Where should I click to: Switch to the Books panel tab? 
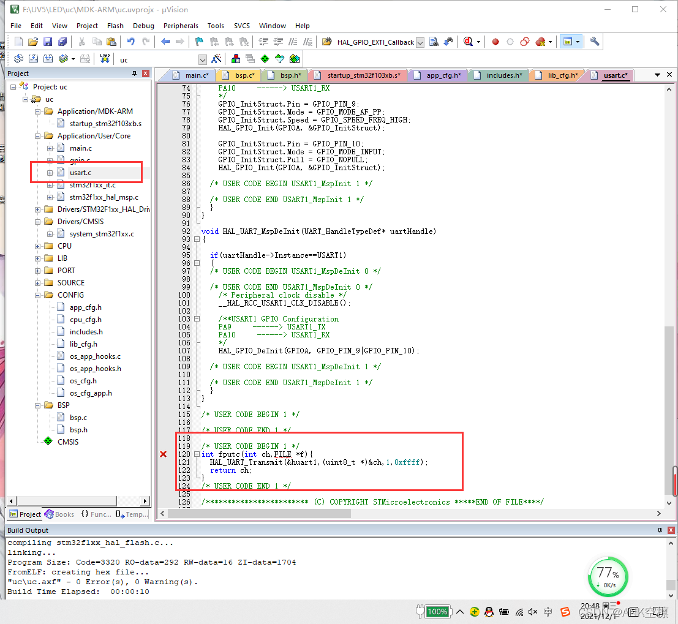(x=59, y=514)
